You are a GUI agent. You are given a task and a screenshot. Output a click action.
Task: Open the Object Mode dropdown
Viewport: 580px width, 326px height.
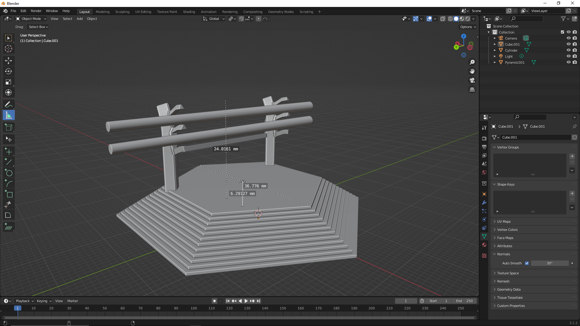(31, 19)
